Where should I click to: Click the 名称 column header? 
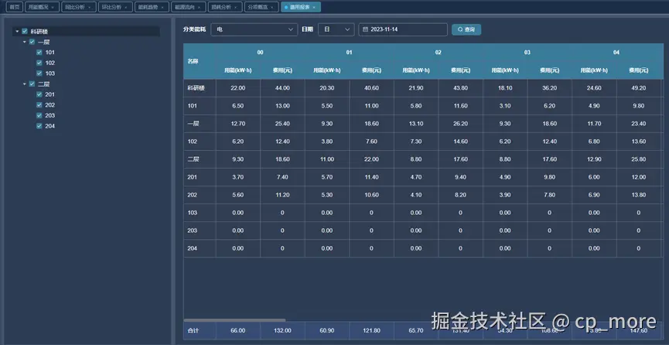pos(200,61)
